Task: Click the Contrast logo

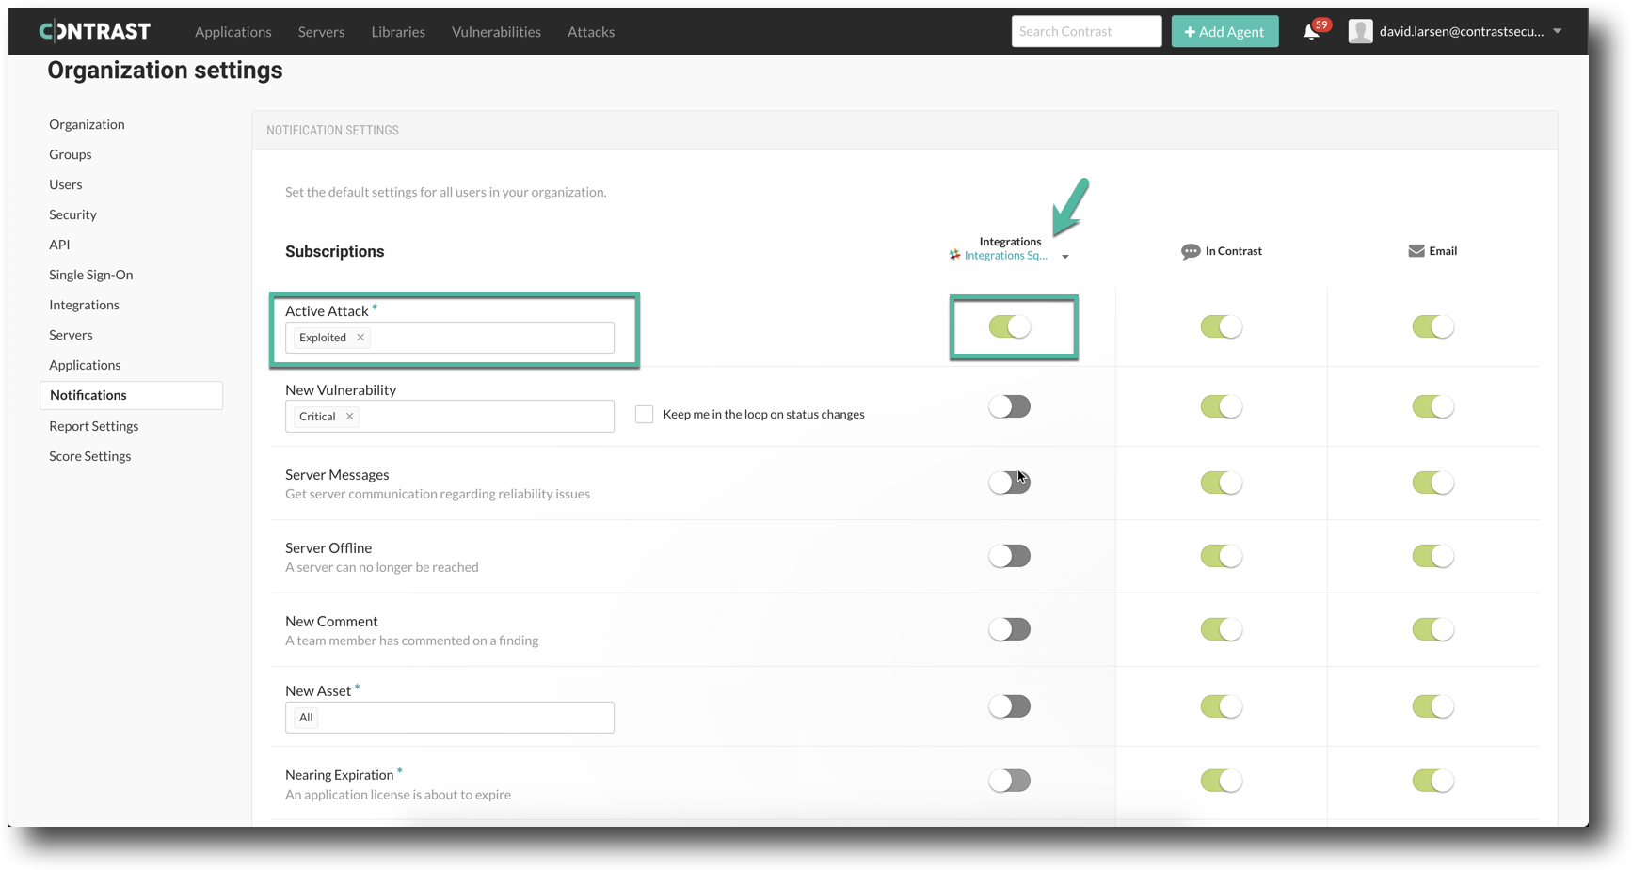Action: (x=95, y=31)
